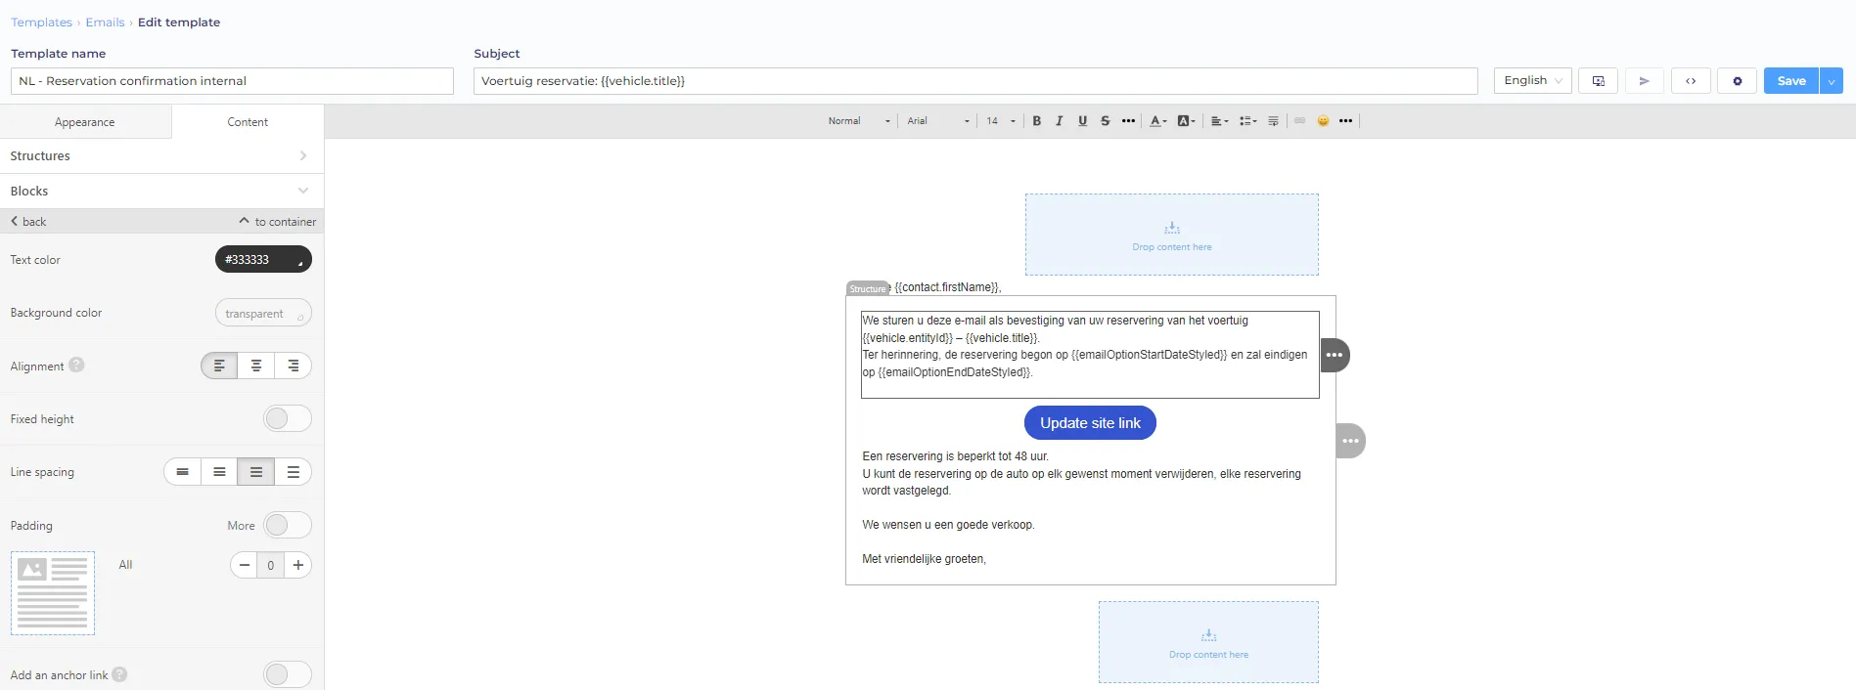Click the help icon beside Add an anchor link
Screen dimensions: 1856x690
click(x=119, y=674)
